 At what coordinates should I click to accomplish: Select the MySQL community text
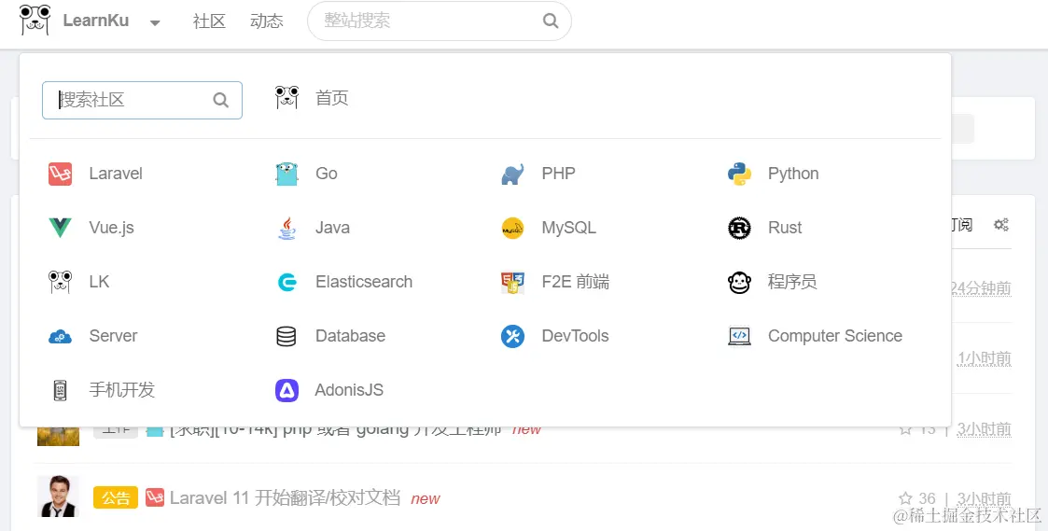[568, 228]
